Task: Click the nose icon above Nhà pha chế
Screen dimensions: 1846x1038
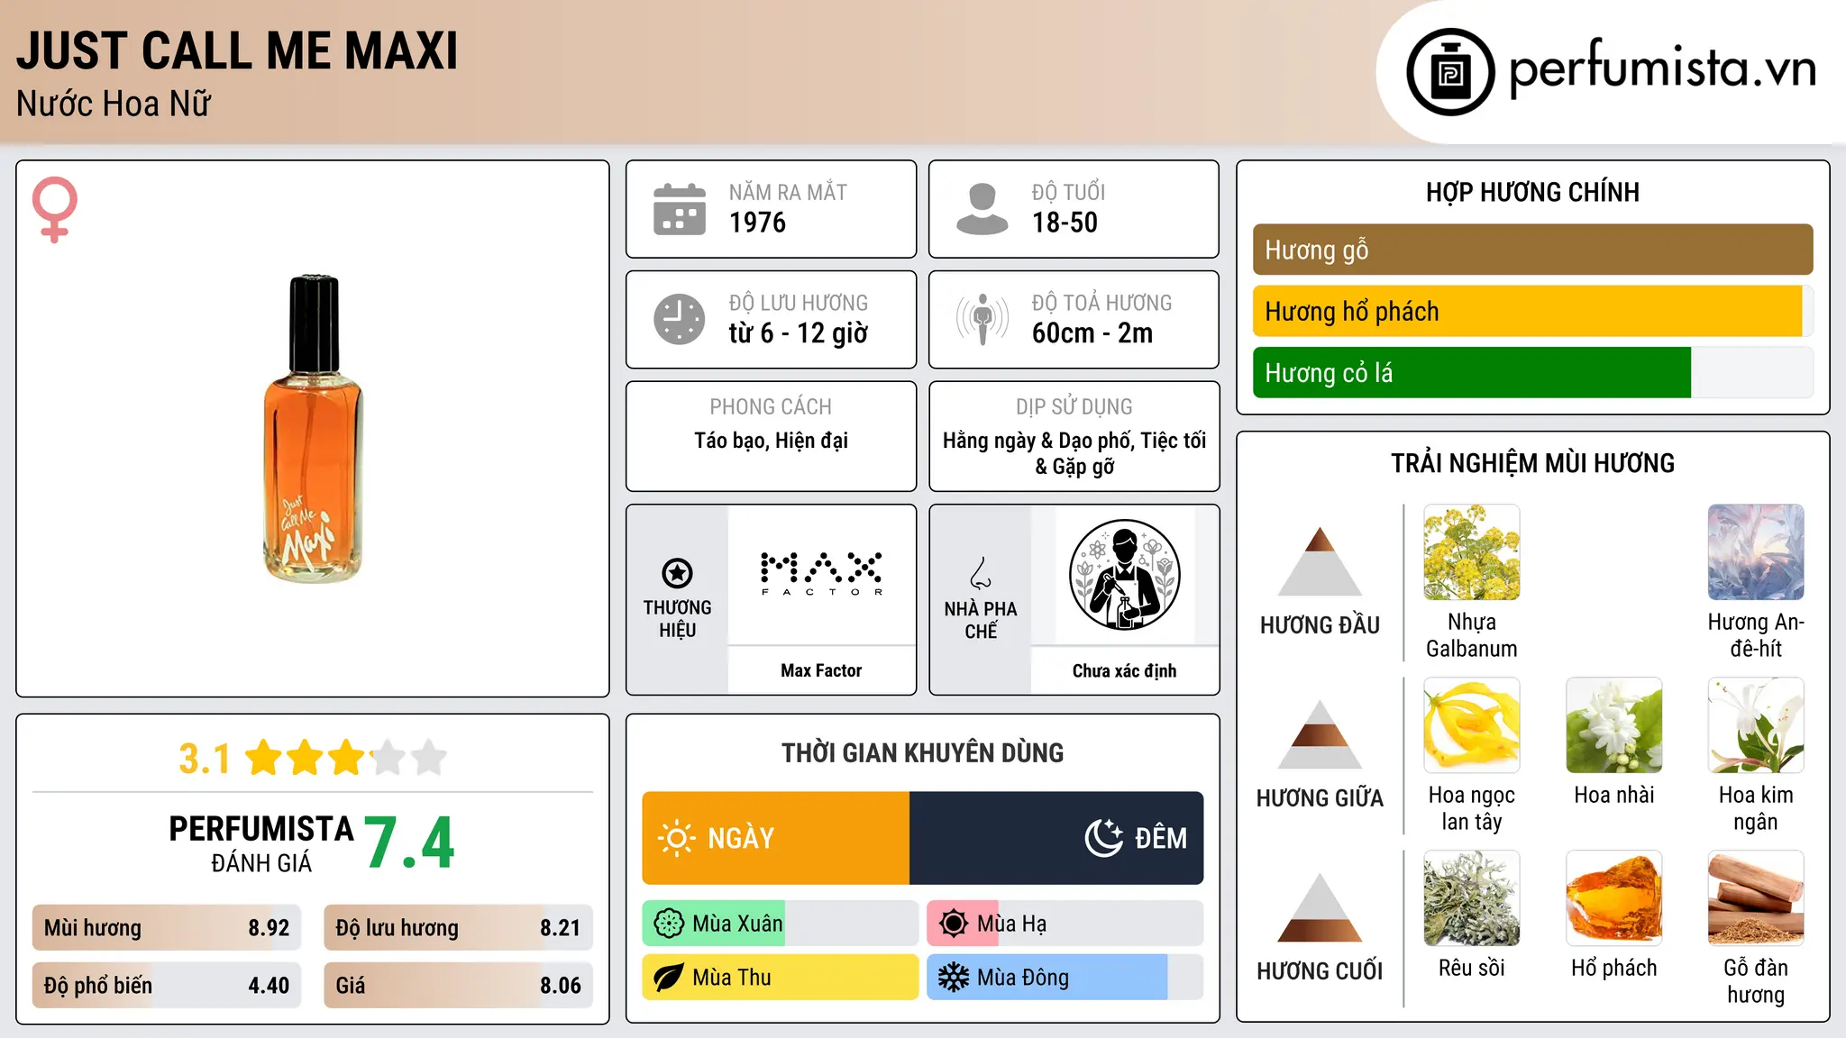Action: (x=981, y=572)
